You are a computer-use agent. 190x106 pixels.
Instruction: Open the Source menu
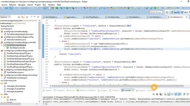tap(4, 5)
